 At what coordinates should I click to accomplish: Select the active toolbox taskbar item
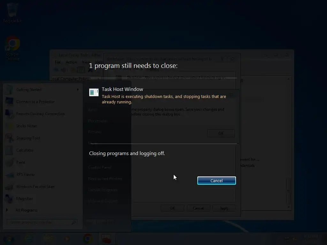(x=107, y=239)
